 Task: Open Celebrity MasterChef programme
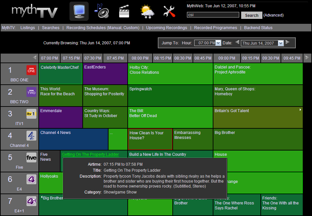[x=61, y=74]
